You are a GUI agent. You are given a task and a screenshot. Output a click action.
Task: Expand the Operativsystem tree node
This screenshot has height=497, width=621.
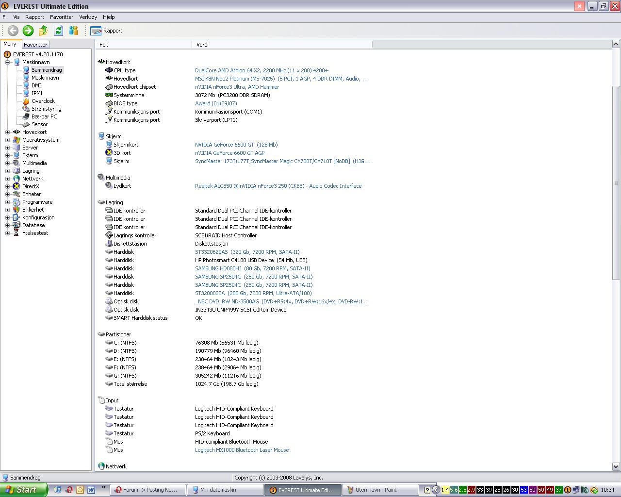(x=7, y=140)
